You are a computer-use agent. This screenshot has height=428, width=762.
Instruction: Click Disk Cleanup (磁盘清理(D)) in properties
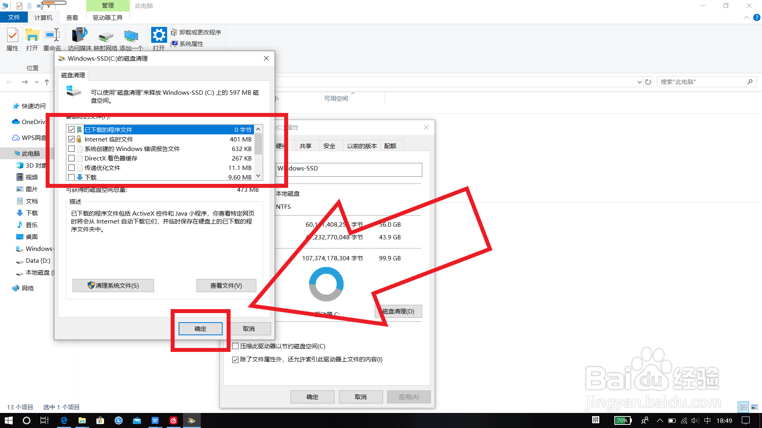[x=398, y=311]
